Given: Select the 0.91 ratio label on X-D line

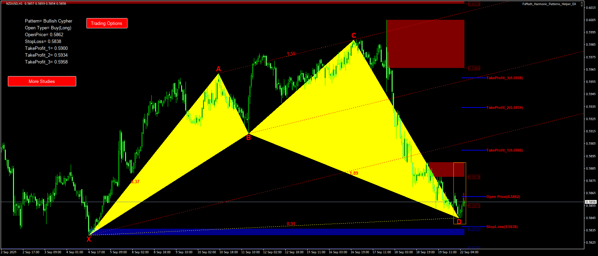Looking at the screenshot, I should [291, 224].
